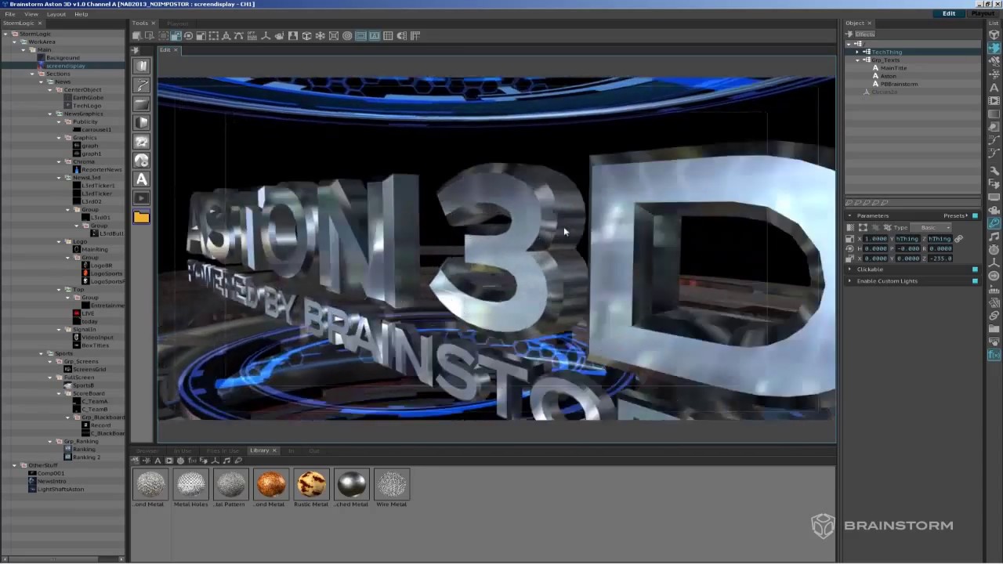Open the music note list in right sidebar

point(994,237)
